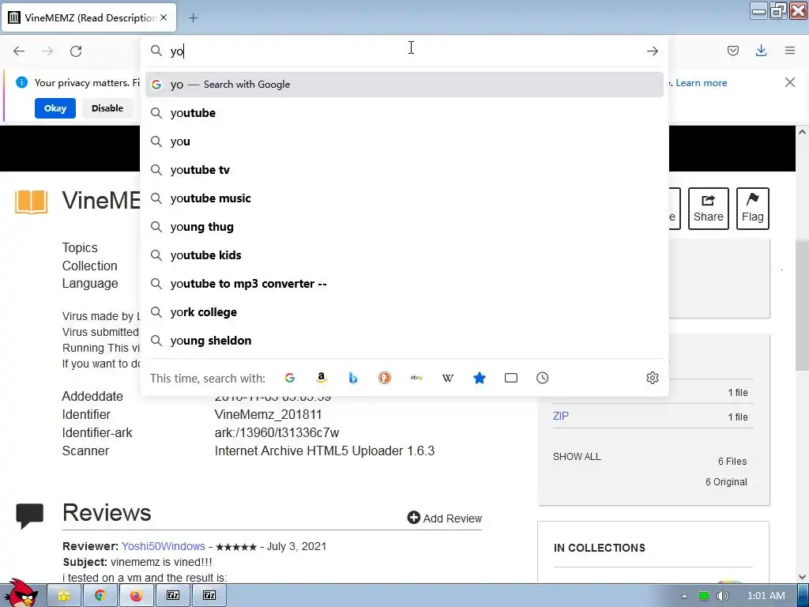Viewport: 809px width, 607px height.
Task: Go back with the browser back arrow
Action: point(19,51)
